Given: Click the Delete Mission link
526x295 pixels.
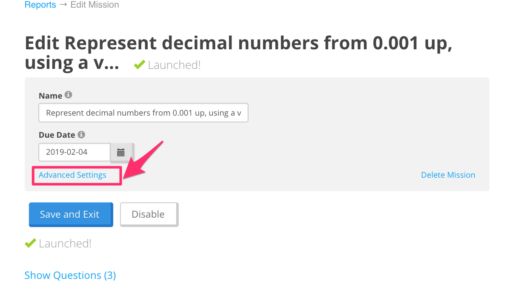Looking at the screenshot, I should click(448, 175).
